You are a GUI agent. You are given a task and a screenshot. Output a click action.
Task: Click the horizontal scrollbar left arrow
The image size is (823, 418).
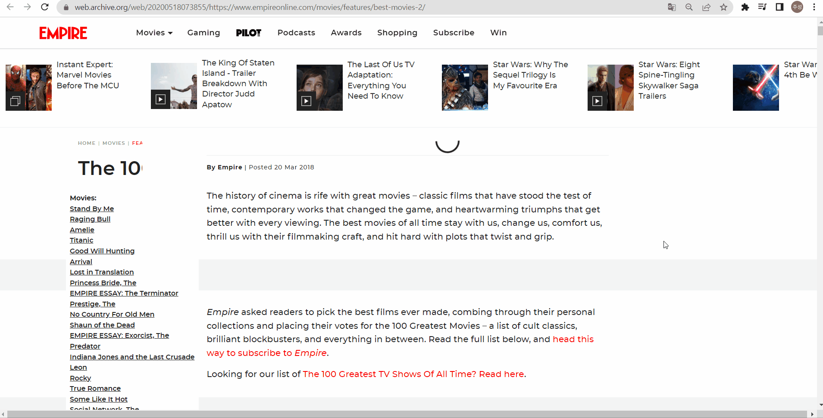[x=3, y=415]
